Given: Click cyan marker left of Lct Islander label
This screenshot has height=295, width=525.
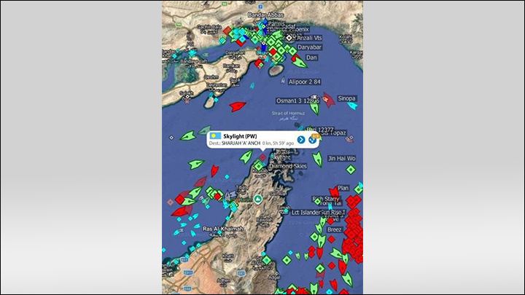Looking at the screenshot, I should [x=286, y=211].
